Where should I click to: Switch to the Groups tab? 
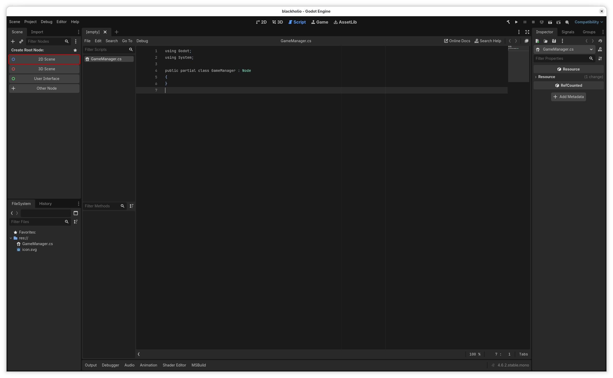(589, 32)
